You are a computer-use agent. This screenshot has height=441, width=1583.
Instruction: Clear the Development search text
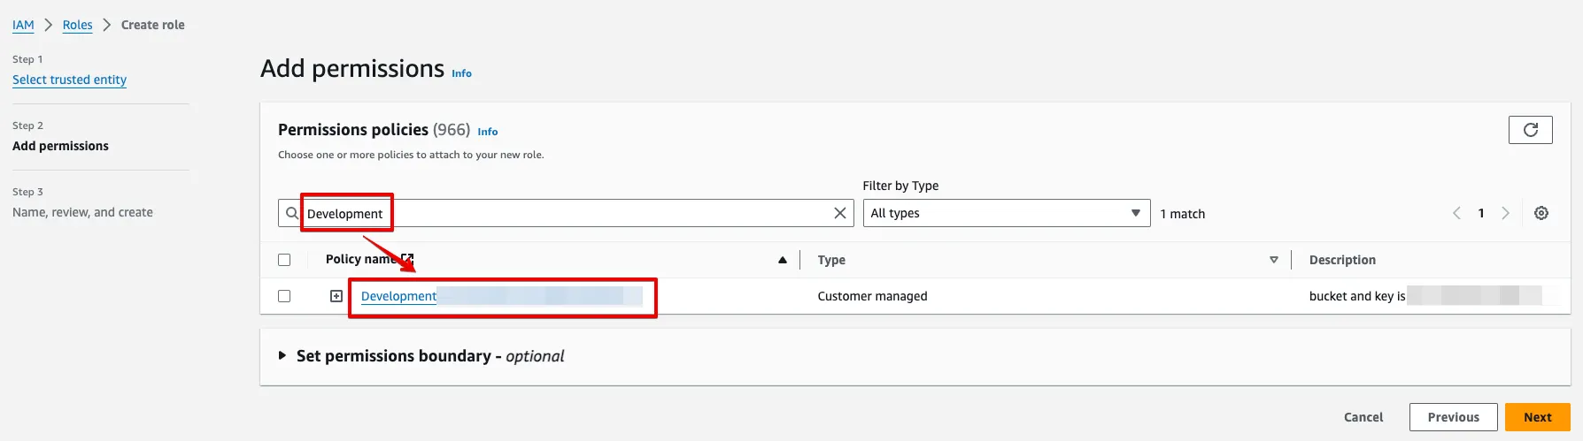click(840, 213)
